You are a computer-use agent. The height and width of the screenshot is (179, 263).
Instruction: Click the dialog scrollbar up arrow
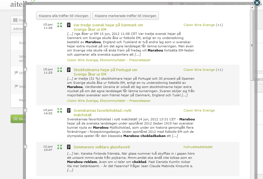click(x=252, y=7)
